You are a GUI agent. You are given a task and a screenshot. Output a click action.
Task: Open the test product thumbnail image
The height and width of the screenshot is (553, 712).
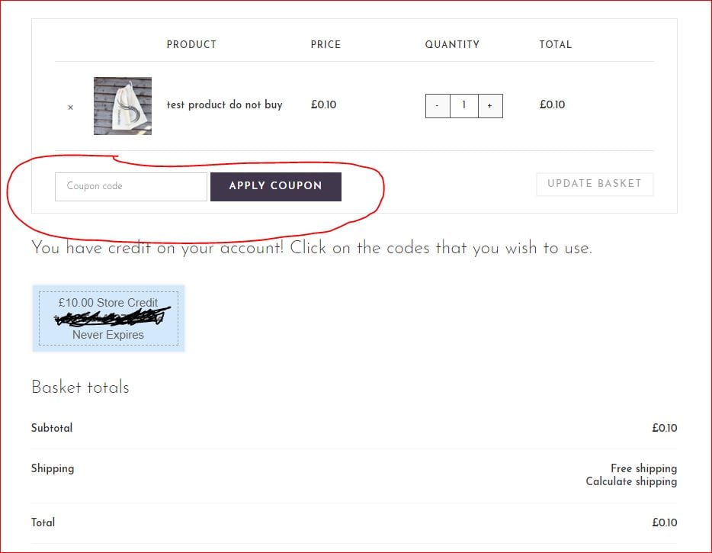tap(123, 106)
